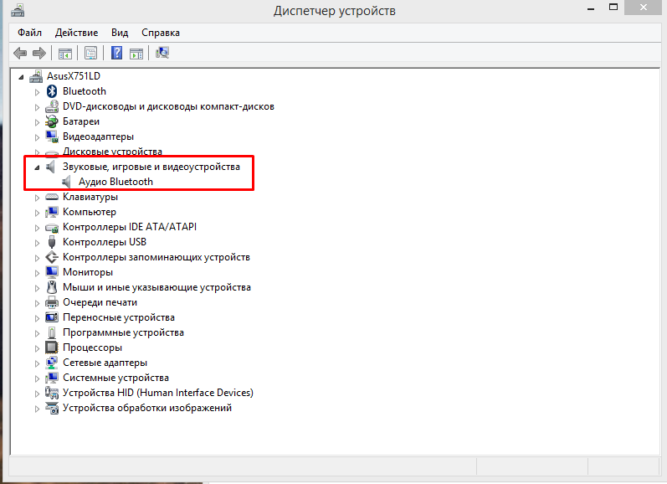Click the Контроллеры USB plug icon
667x484 pixels.
coord(52,242)
